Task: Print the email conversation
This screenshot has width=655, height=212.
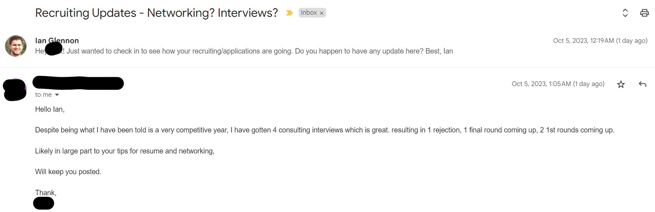Action: tap(644, 13)
